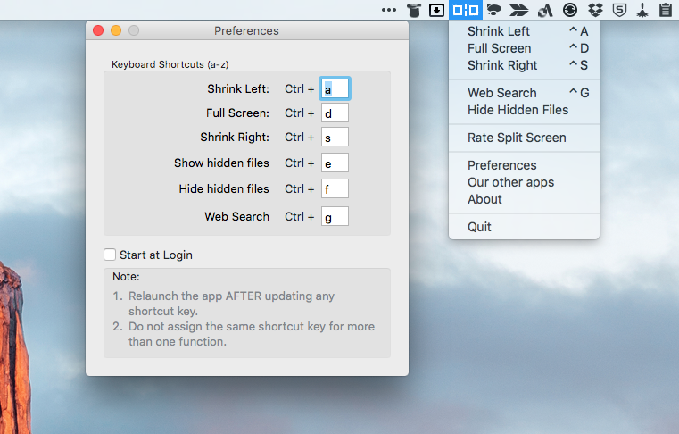
Task: Open the About menu item
Action: pos(524,199)
